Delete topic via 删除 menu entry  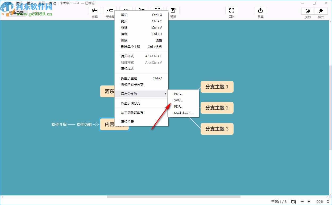(x=124, y=40)
